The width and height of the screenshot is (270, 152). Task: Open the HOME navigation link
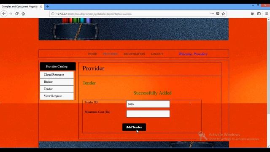coord(92,54)
